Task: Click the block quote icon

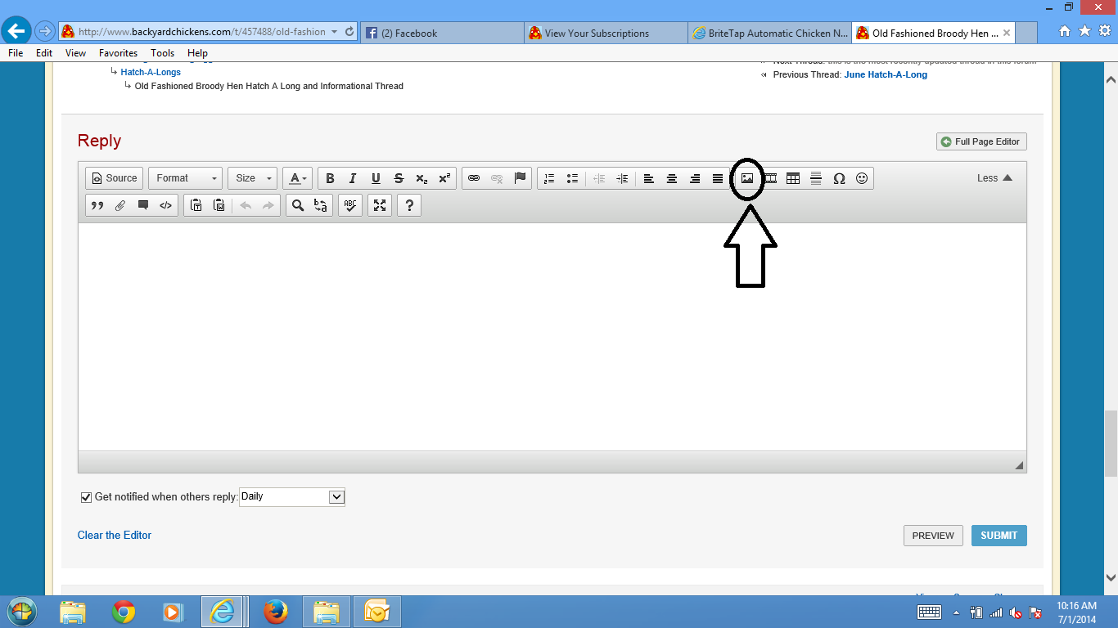Action: click(x=97, y=205)
